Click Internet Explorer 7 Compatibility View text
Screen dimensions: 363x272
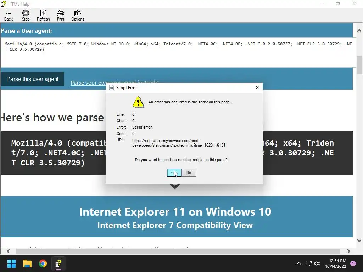point(175,225)
